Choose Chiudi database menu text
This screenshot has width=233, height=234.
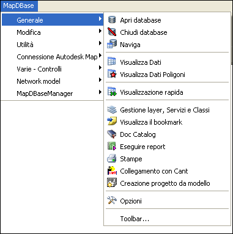[x=144, y=32]
